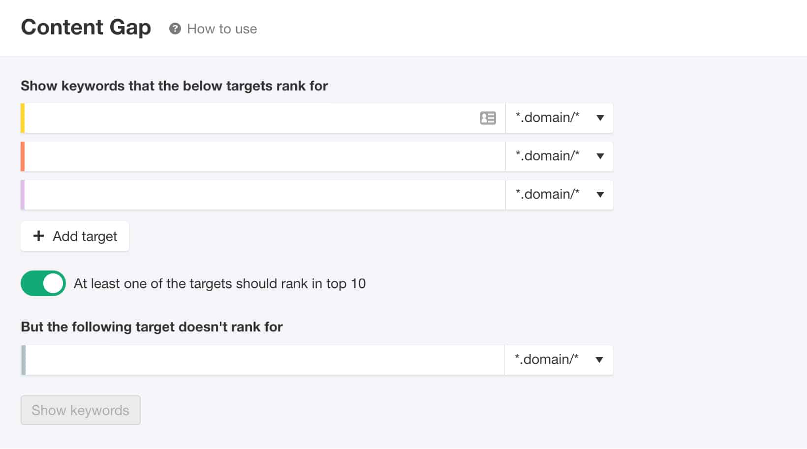Open the How to use link
The image size is (807, 449).
click(222, 29)
